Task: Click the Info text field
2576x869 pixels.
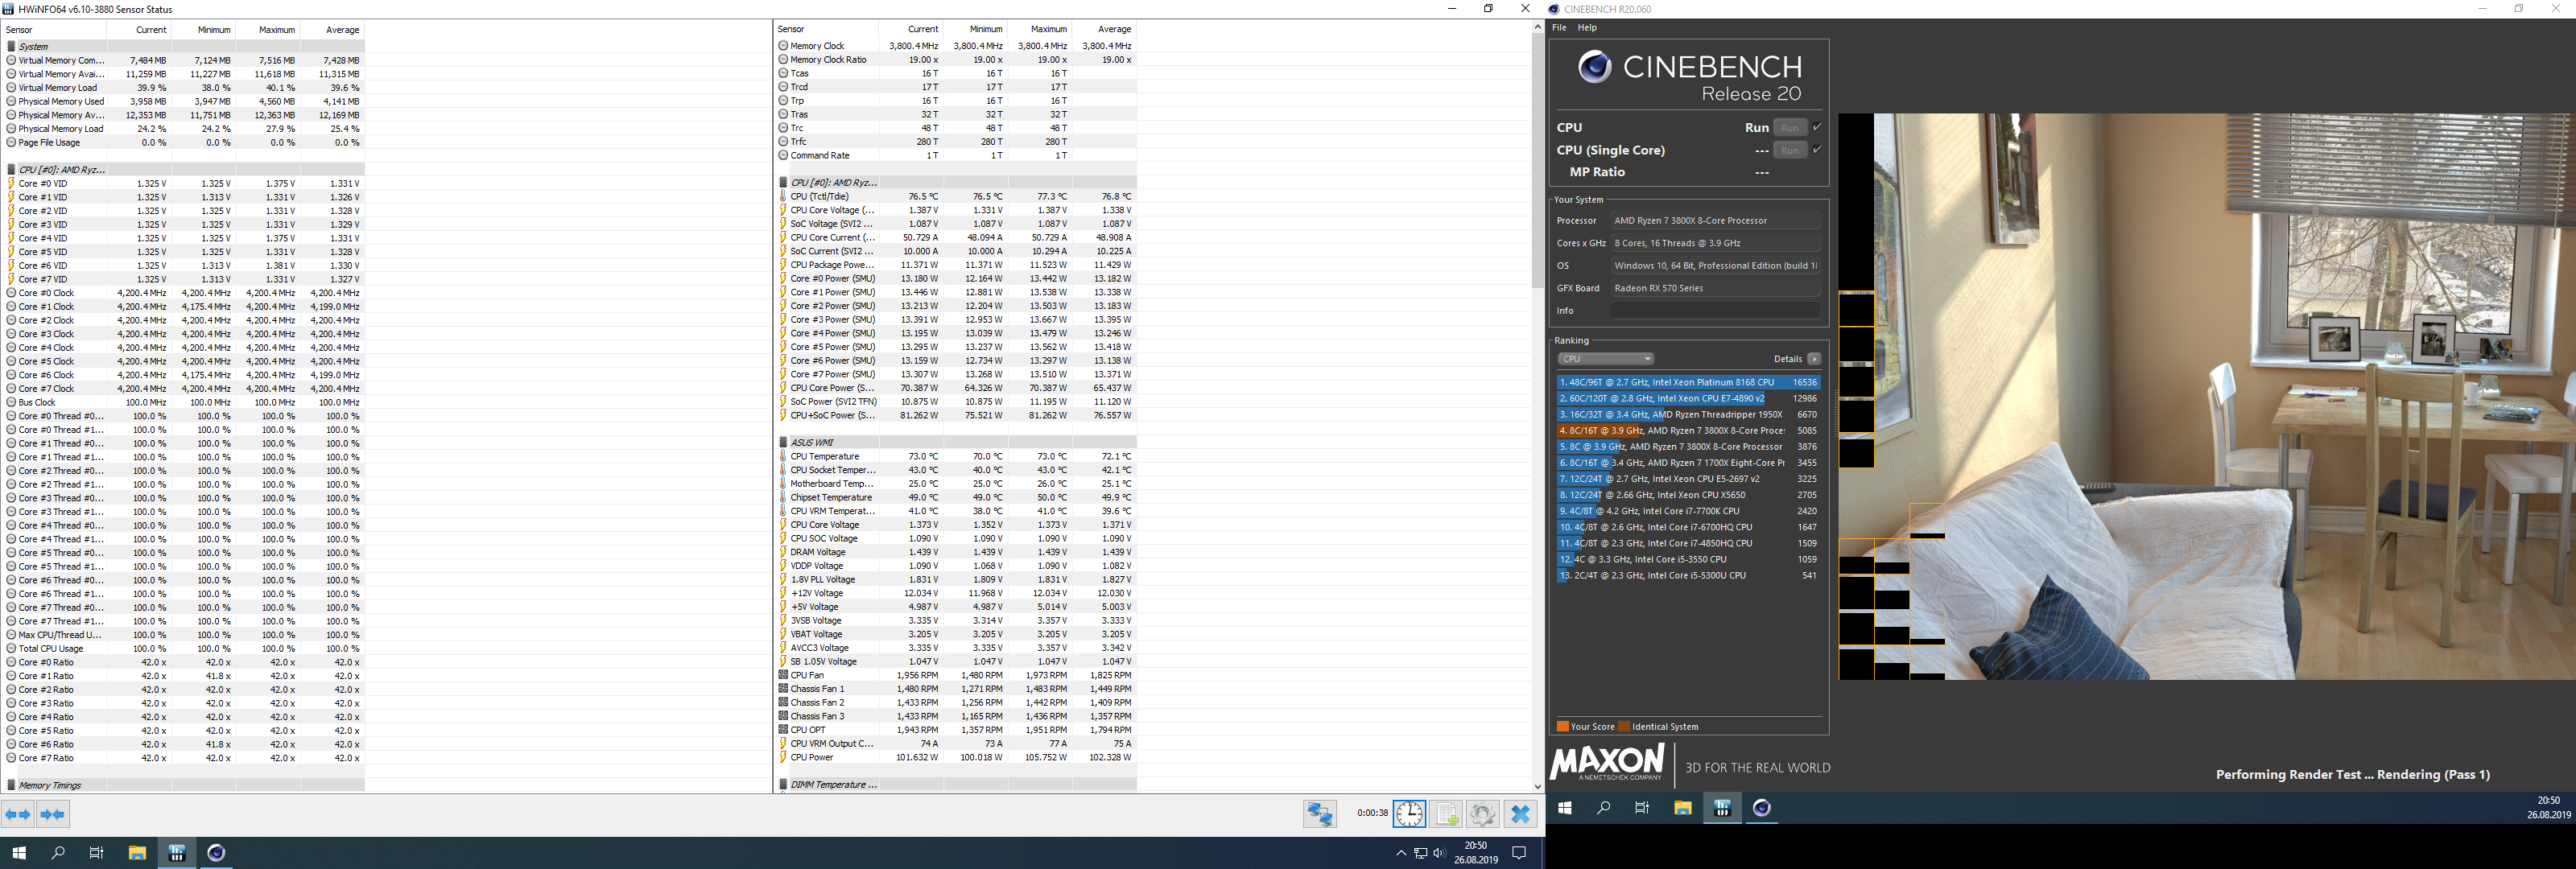Action: [1714, 311]
